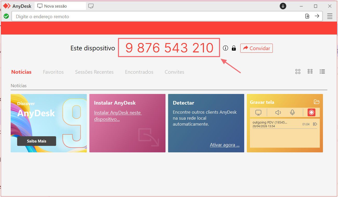
Task: Toggle microphone recording in Gravar tela
Action: tap(293, 112)
